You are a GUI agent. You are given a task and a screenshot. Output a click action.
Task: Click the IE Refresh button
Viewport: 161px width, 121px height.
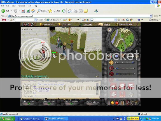tap(28, 11)
